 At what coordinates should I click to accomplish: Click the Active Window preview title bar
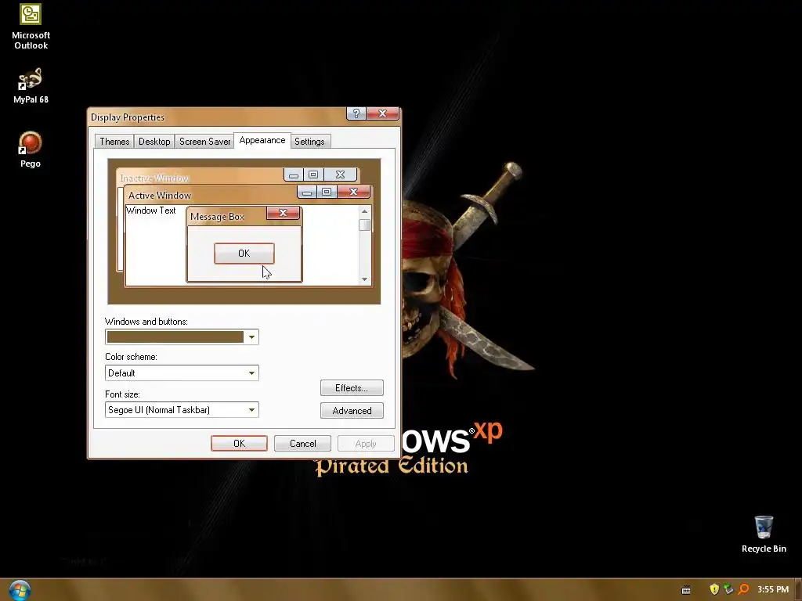[x=211, y=195]
